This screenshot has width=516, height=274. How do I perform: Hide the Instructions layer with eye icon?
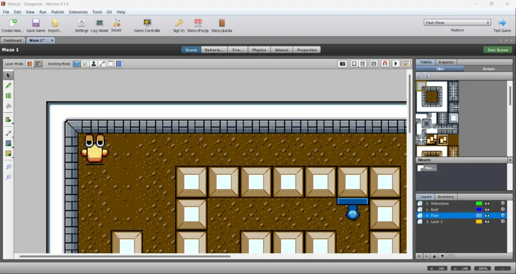pyautogui.click(x=487, y=203)
